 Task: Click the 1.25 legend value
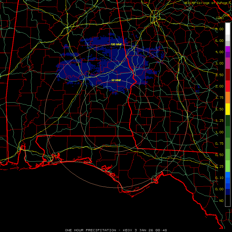[x=219, y=121]
